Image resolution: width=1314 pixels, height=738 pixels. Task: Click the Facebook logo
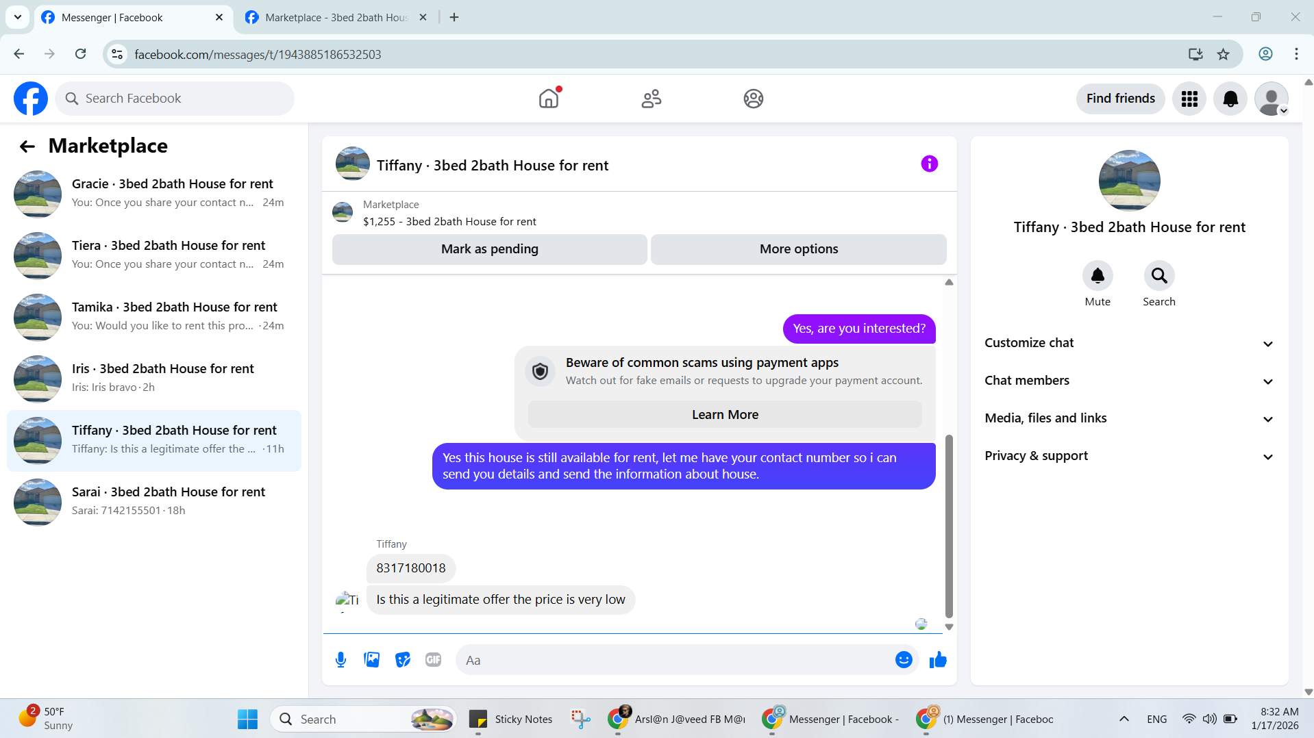point(31,99)
